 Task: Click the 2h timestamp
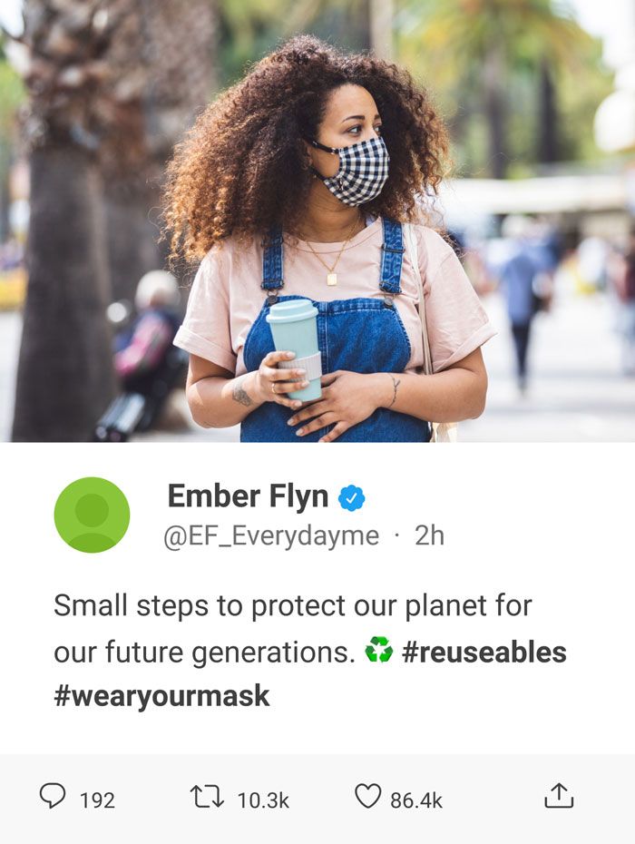tap(429, 535)
